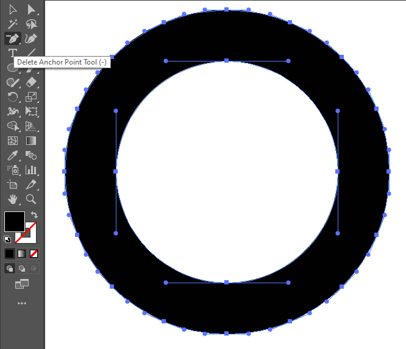Click right anchor point of inner circle
Viewport: 406px width, 349px height.
click(x=337, y=171)
